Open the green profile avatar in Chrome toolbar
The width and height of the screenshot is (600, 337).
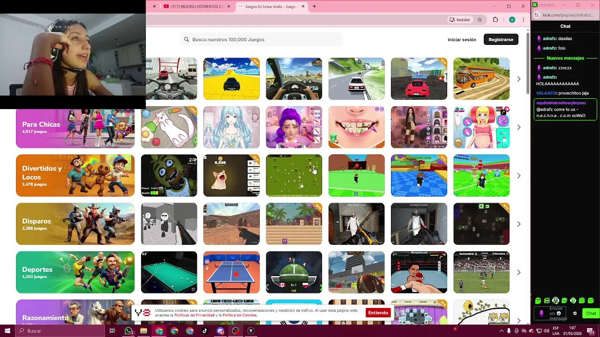512,20
